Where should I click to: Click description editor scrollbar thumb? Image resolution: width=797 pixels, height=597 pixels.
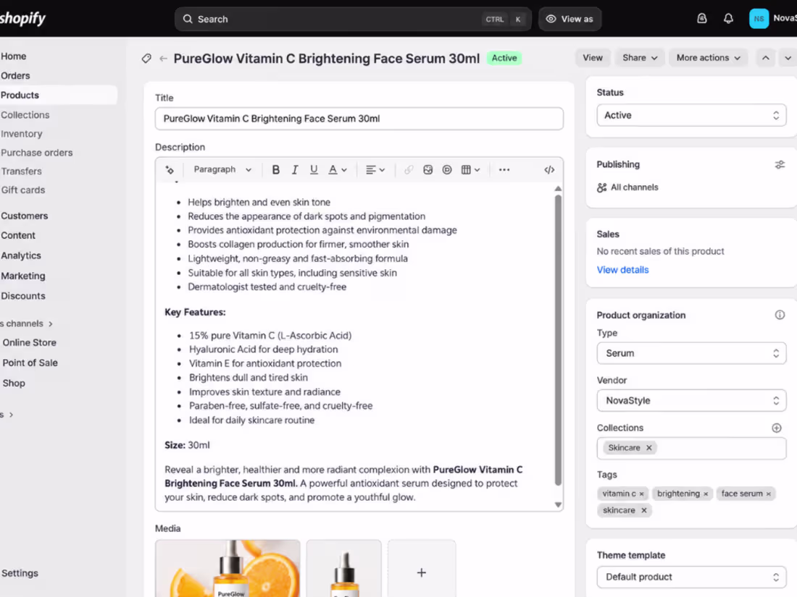558,340
